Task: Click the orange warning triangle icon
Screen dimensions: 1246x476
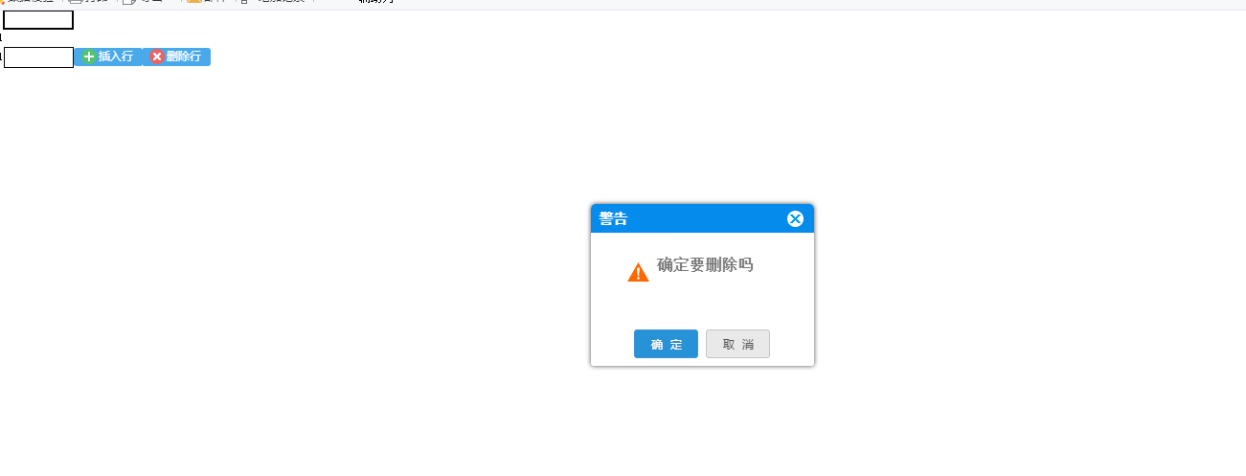Action: [x=638, y=273]
